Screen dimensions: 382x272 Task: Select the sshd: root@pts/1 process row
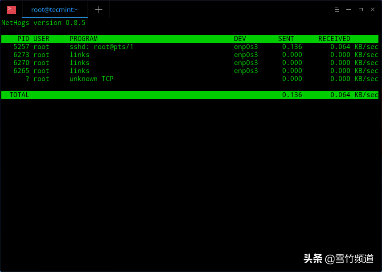101,47
